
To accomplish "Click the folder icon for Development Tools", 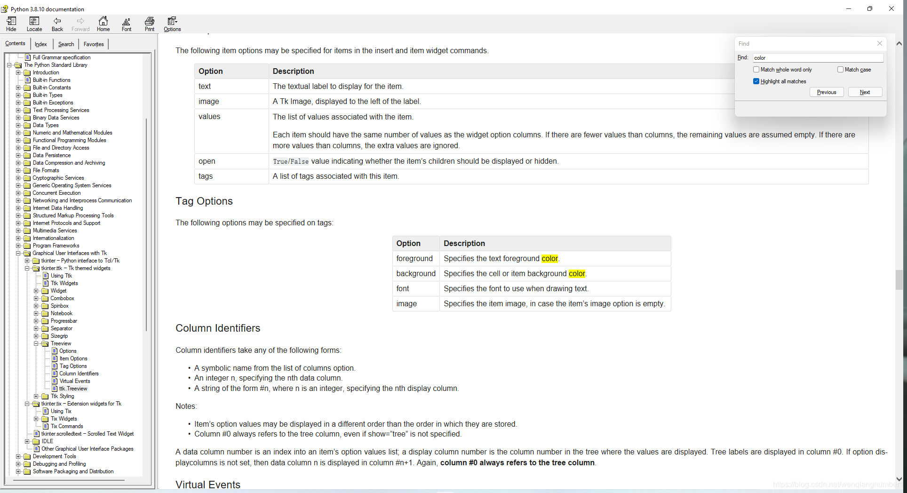I will pyautogui.click(x=27, y=456).
